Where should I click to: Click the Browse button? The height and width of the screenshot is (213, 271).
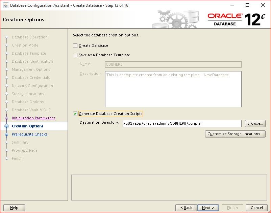pos(255,123)
